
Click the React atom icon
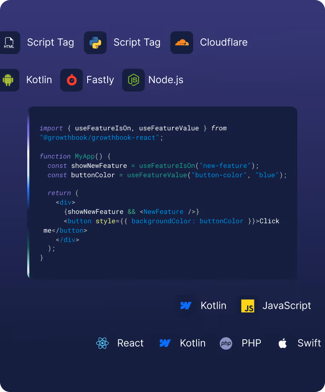click(103, 343)
